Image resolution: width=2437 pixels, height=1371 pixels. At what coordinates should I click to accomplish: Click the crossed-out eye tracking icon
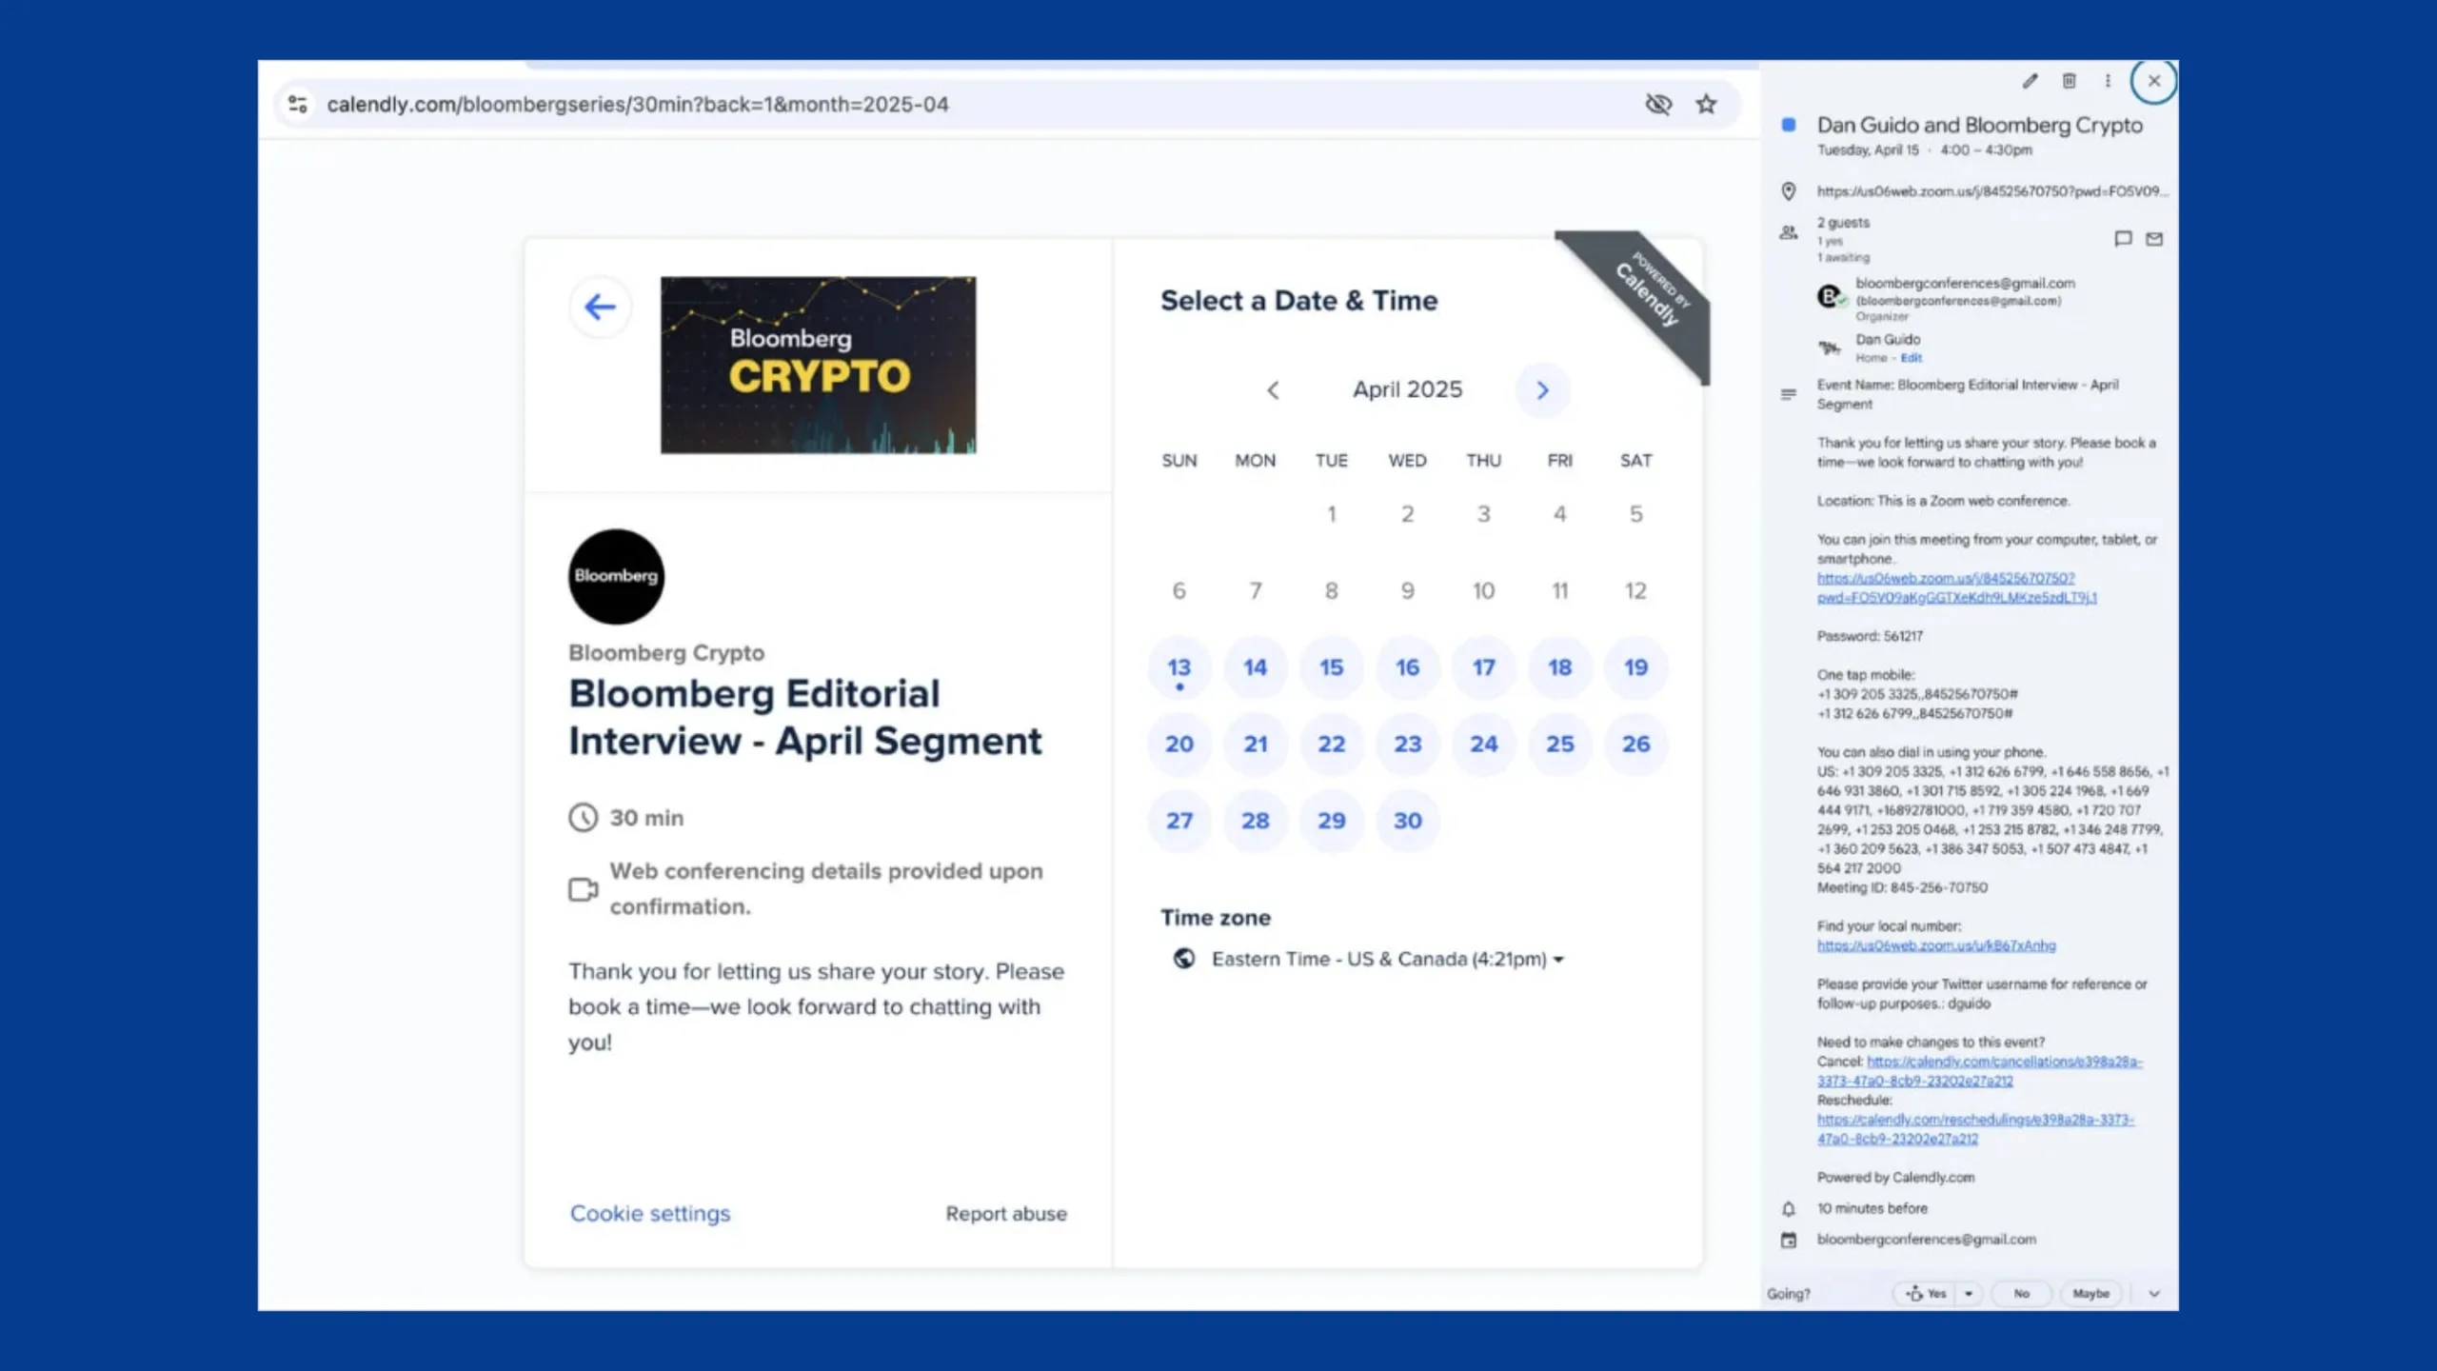coord(1658,104)
